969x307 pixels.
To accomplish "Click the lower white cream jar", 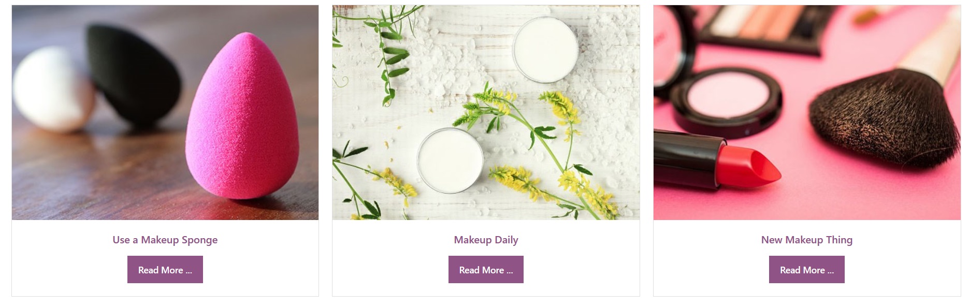I will click(450, 160).
